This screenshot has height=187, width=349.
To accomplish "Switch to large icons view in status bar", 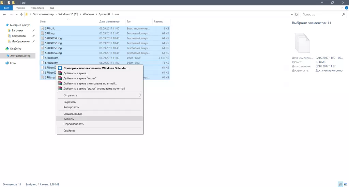I will (345, 184).
